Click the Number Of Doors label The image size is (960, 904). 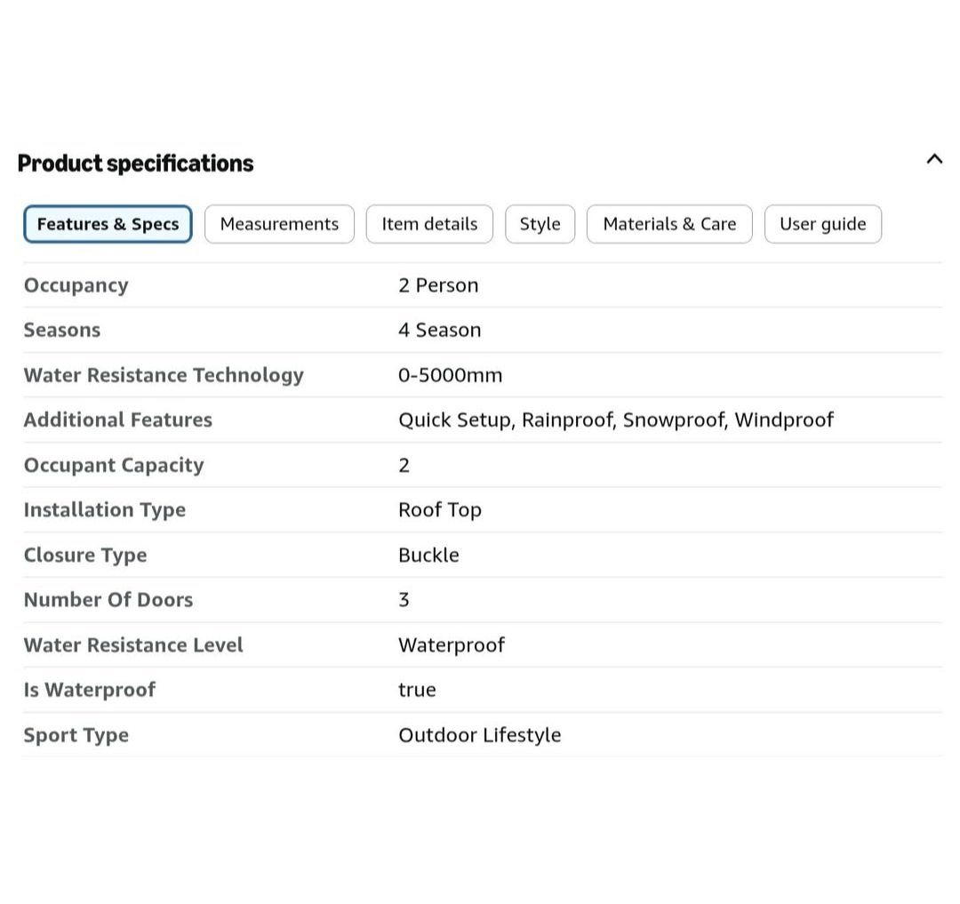(x=108, y=600)
